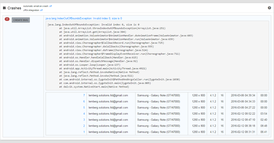The image size is (274, 143).
Task: Select email in crash row 7
Action: (x=108, y=95)
